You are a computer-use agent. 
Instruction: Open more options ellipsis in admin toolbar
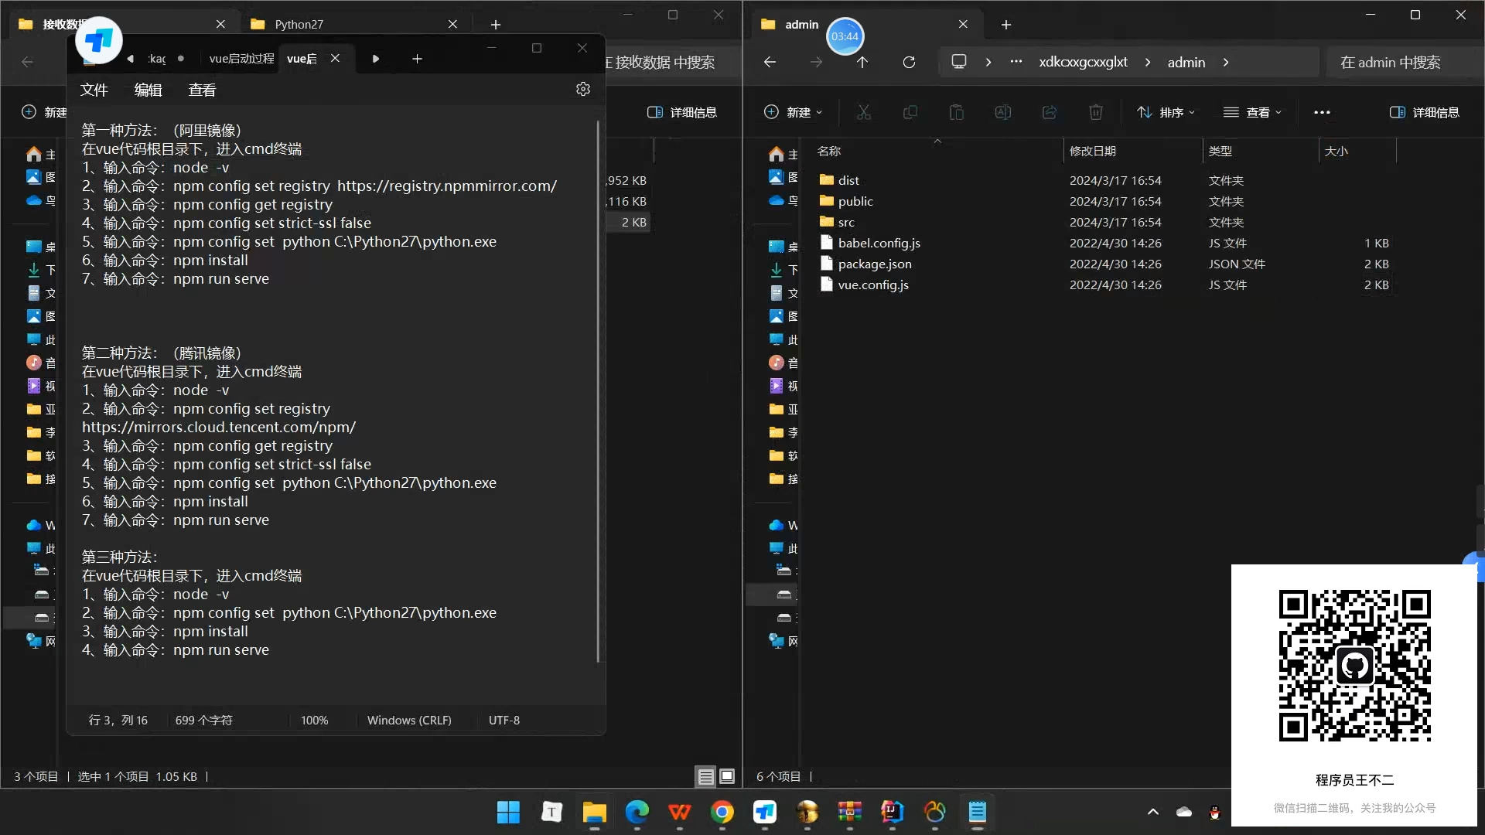coord(1322,112)
